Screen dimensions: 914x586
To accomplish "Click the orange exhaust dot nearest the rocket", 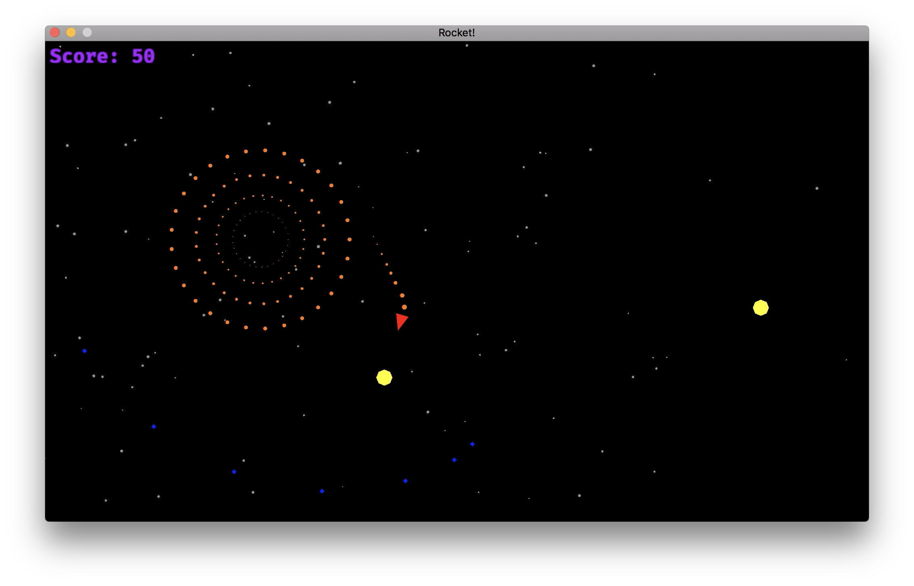I will 404,307.
